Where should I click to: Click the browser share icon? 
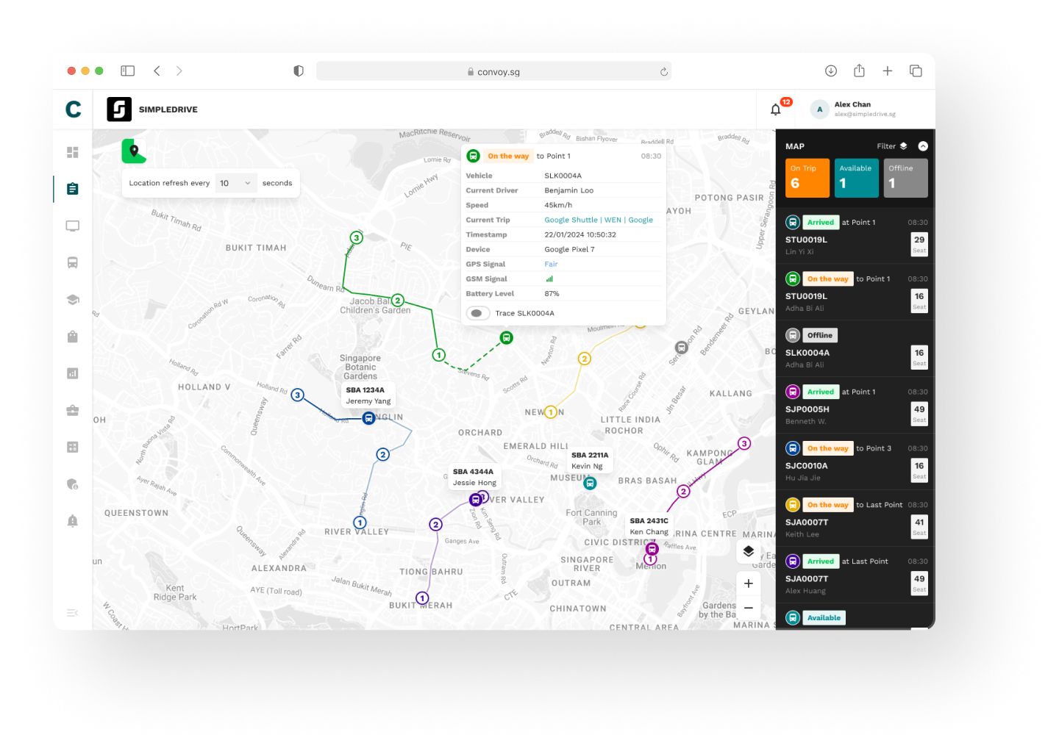[x=859, y=71]
